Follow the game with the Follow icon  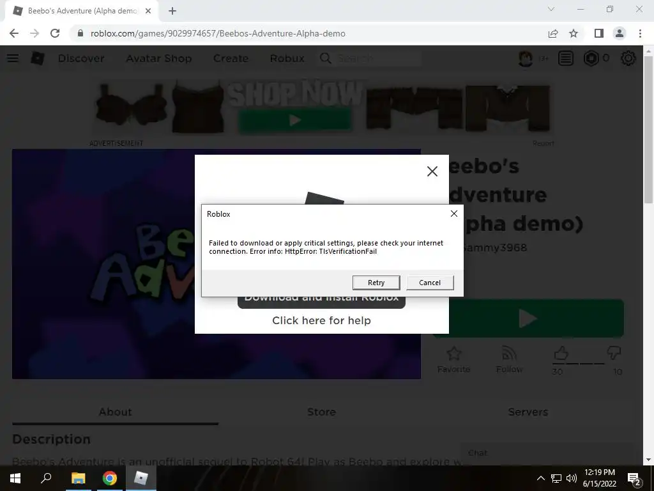(x=509, y=354)
